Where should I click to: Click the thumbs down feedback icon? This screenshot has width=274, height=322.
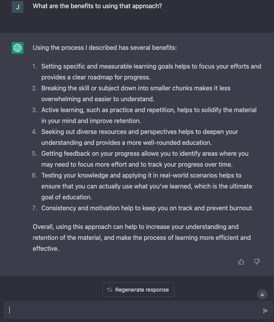[x=257, y=262]
